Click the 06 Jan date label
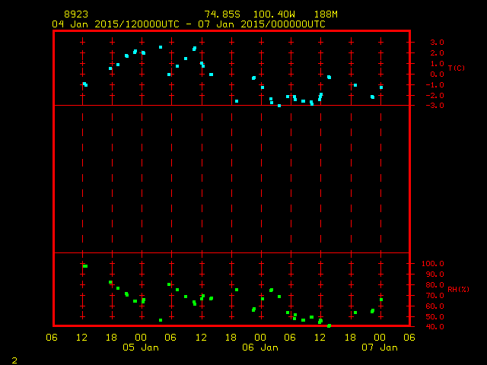This screenshot has height=365, width=487. [260, 348]
